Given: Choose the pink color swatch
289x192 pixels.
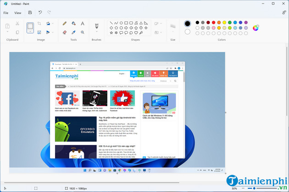Looking at the screenshot, I should [x=213, y=28].
